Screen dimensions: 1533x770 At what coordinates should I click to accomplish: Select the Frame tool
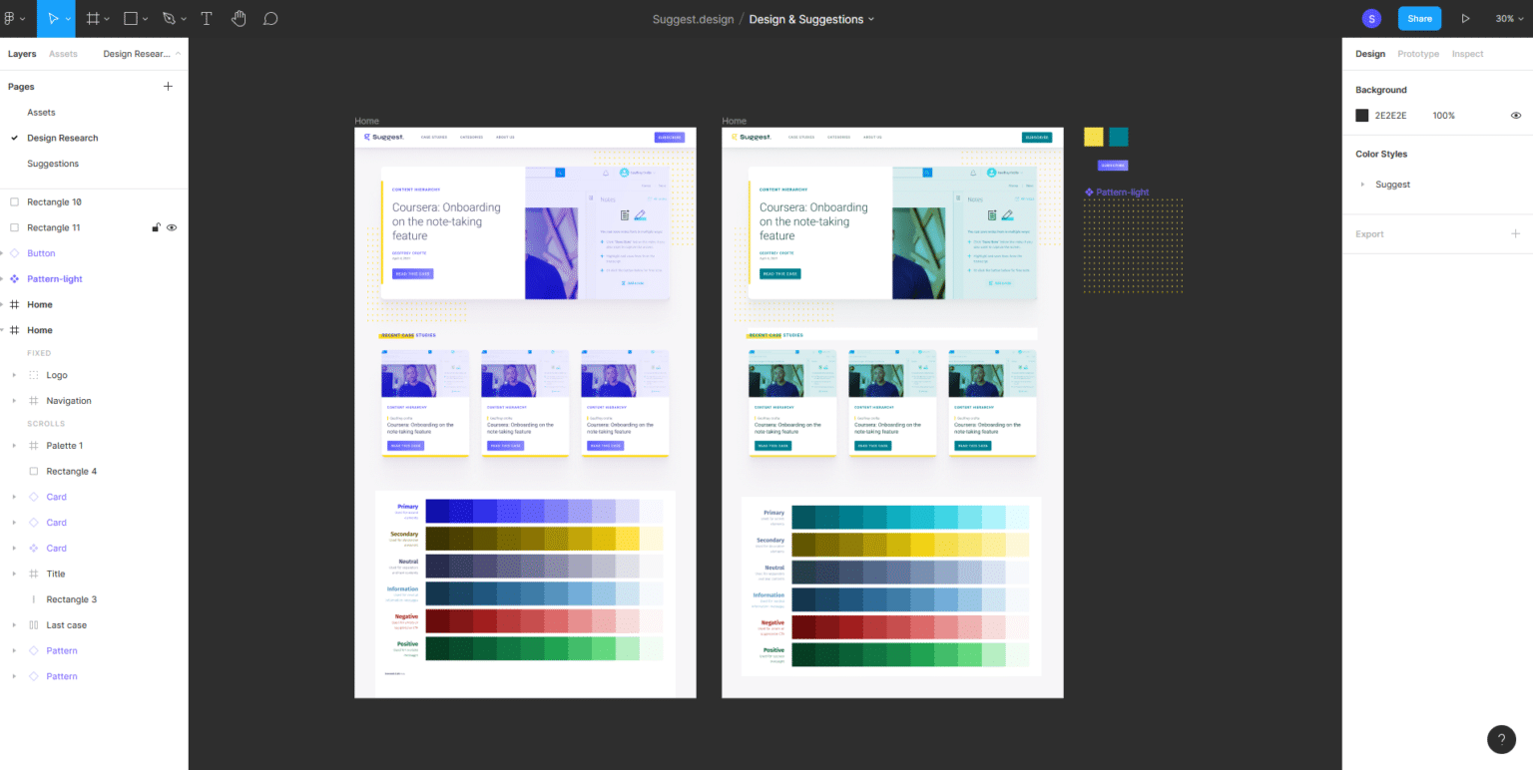pos(93,19)
